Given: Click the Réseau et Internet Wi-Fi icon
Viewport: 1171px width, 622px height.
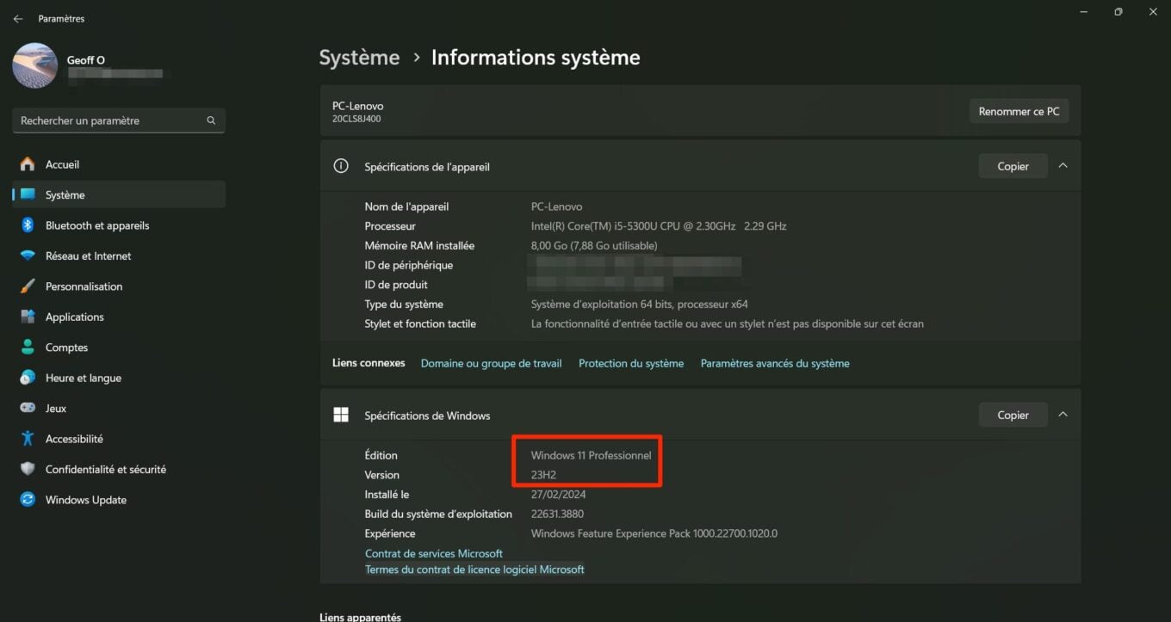Looking at the screenshot, I should pyautogui.click(x=28, y=256).
